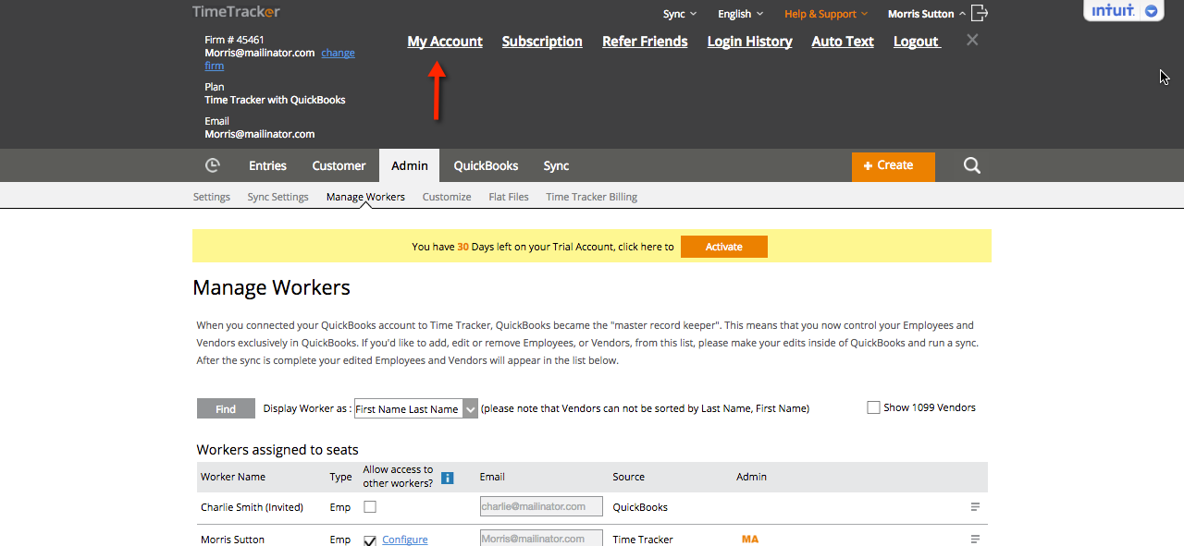The width and height of the screenshot is (1184, 546).
Task: Open Charlie Smith row menu icon
Action: (x=975, y=507)
